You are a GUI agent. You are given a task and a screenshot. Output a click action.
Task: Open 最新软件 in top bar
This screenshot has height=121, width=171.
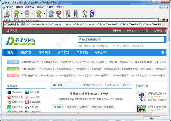pyautogui.click(x=117, y=30)
